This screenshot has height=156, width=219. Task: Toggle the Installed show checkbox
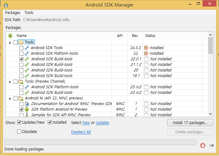pos(50,122)
